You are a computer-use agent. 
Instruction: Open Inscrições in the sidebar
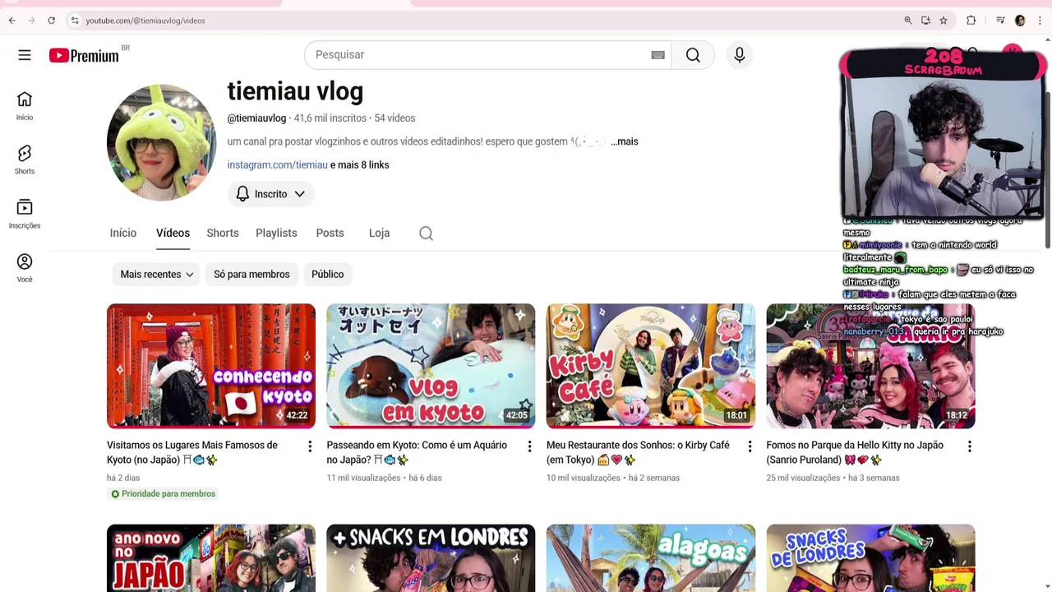click(25, 215)
